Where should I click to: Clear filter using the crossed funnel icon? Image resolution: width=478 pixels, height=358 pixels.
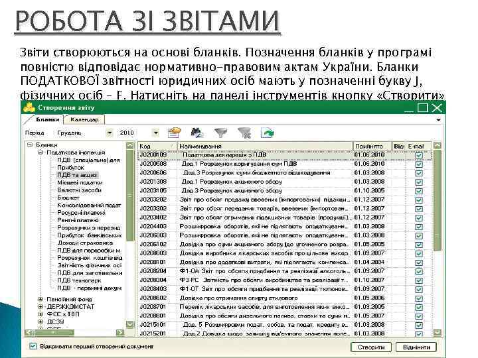[x=244, y=133]
